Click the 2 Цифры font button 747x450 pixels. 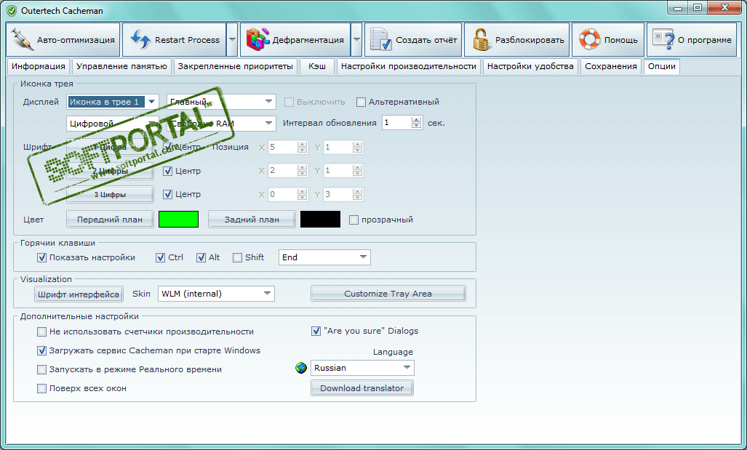[x=110, y=171]
